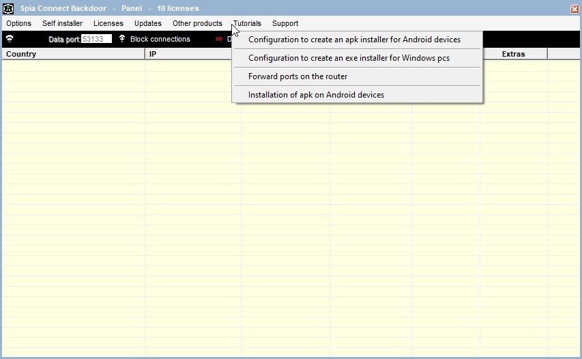Open the Options menu
The image size is (582, 359).
18,23
